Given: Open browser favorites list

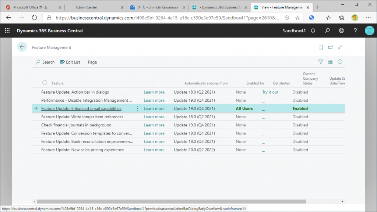Looking at the screenshot, I should pos(328,18).
